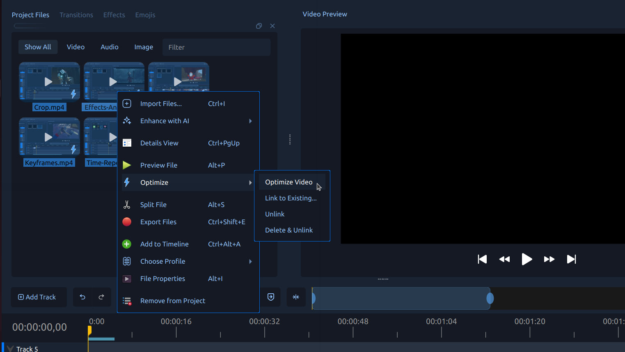Toggle the float panel icon beside the close button

259,25
